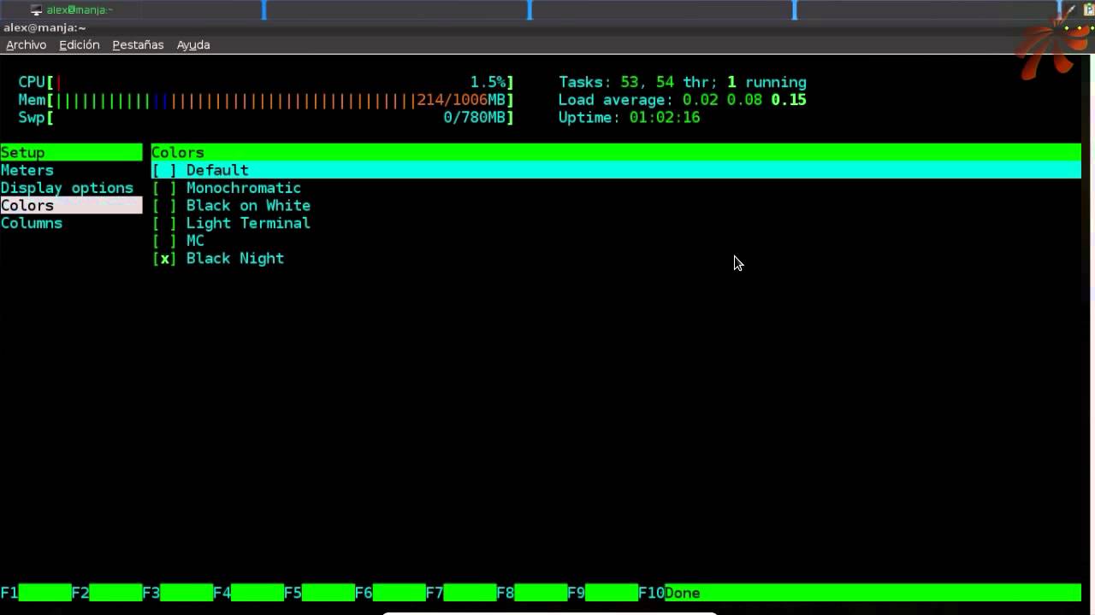Click the Colors panel header

pyautogui.click(x=616, y=152)
